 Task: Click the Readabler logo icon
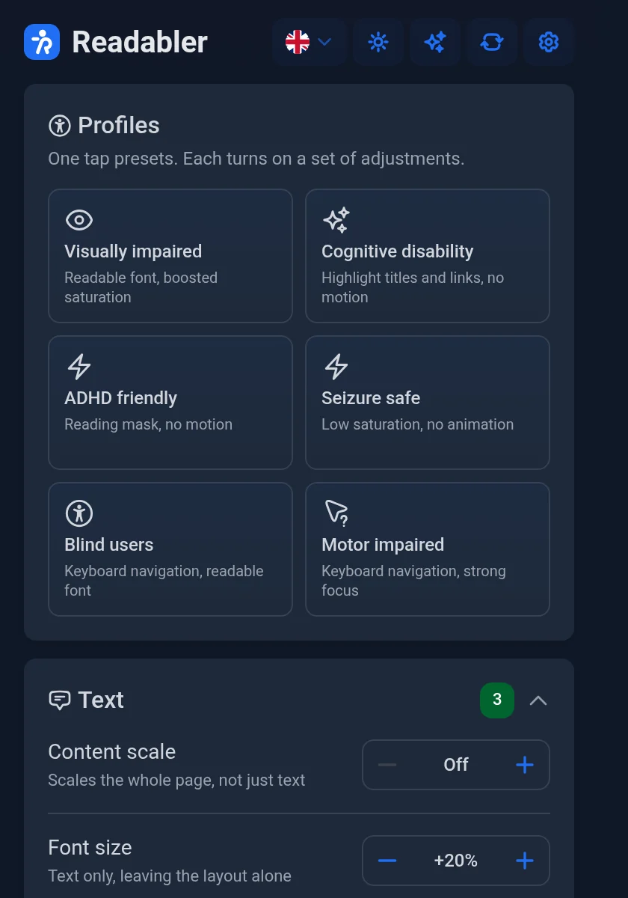pos(42,42)
